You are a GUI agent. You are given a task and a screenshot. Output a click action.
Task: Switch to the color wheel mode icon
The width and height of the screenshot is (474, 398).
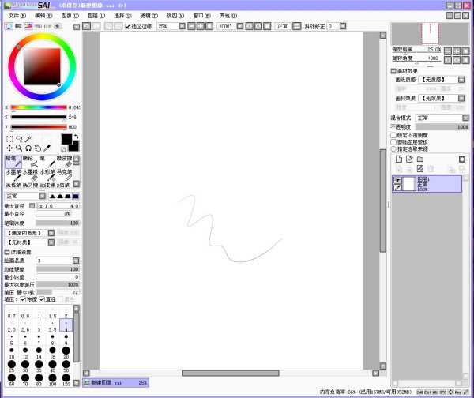click(9, 26)
